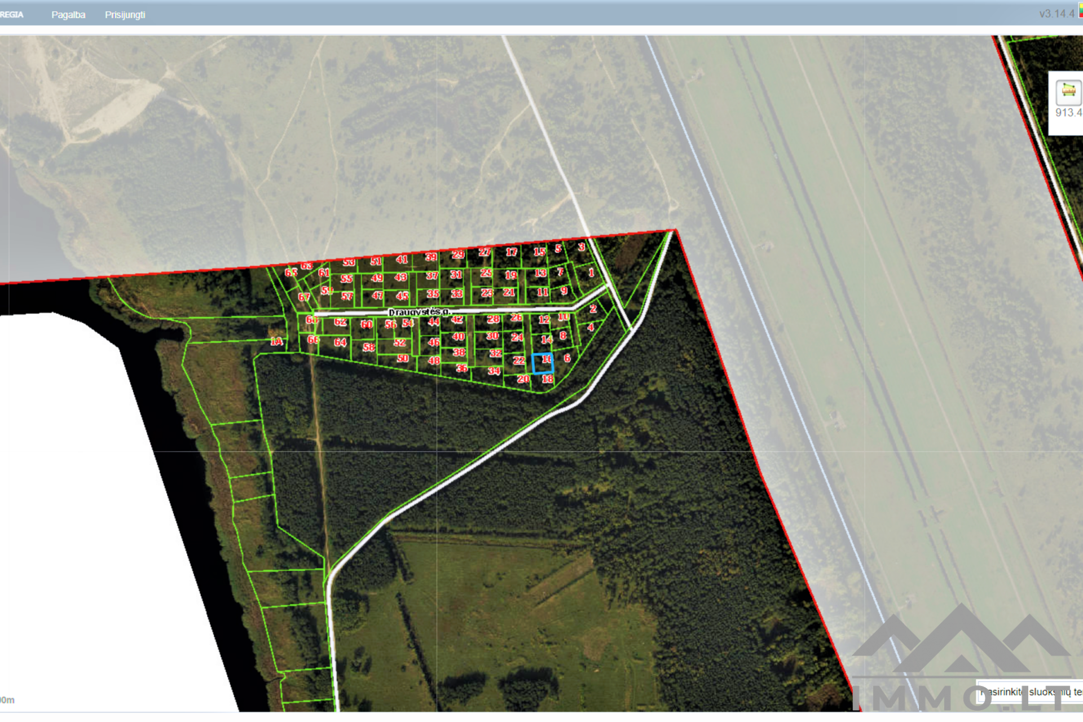Viewport: 1083px width, 722px height.
Task: Select parcel number 18
Action: [x=548, y=379]
